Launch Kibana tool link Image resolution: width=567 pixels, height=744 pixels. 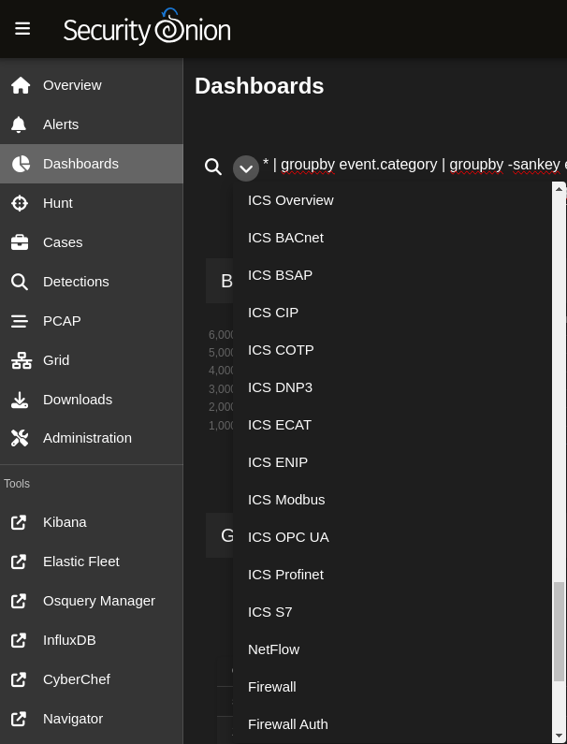pos(92,522)
